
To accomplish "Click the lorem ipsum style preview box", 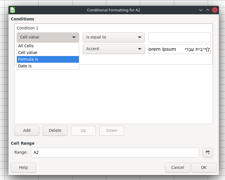I will 179,49.
